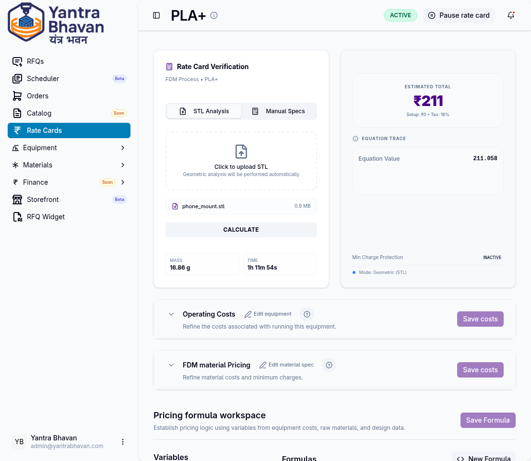Expand the FDM material Pricing section

[x=171, y=365]
